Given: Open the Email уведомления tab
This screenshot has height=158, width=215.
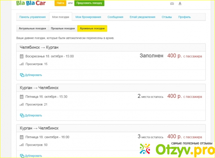Looking at the screenshot, I should tap(142, 17).
